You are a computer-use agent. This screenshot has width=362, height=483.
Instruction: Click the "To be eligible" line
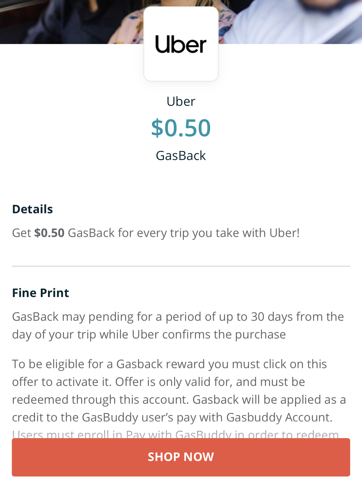pos(169,364)
